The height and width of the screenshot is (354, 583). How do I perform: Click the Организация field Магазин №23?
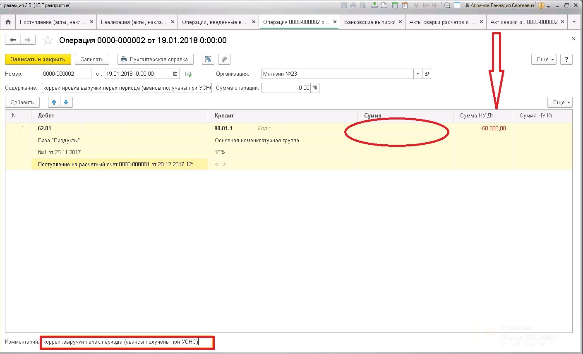(338, 74)
